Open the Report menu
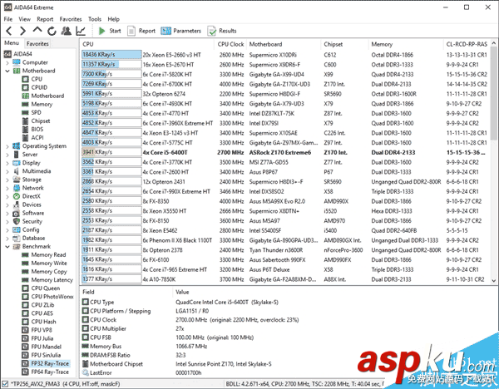Viewport: 499px width, 389px height. [x=45, y=19]
